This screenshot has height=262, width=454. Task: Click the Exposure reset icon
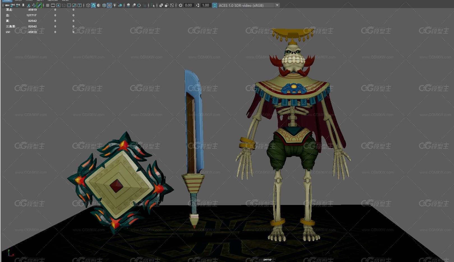click(181, 5)
